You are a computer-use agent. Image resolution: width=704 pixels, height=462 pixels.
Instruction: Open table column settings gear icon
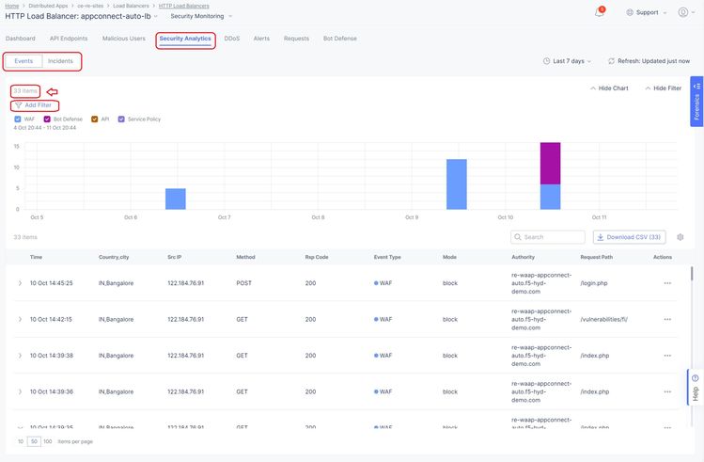(x=680, y=237)
